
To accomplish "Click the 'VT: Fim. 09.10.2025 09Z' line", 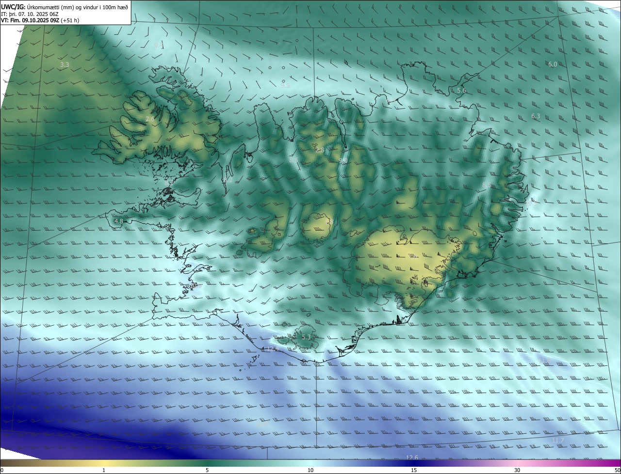I will [x=40, y=20].
